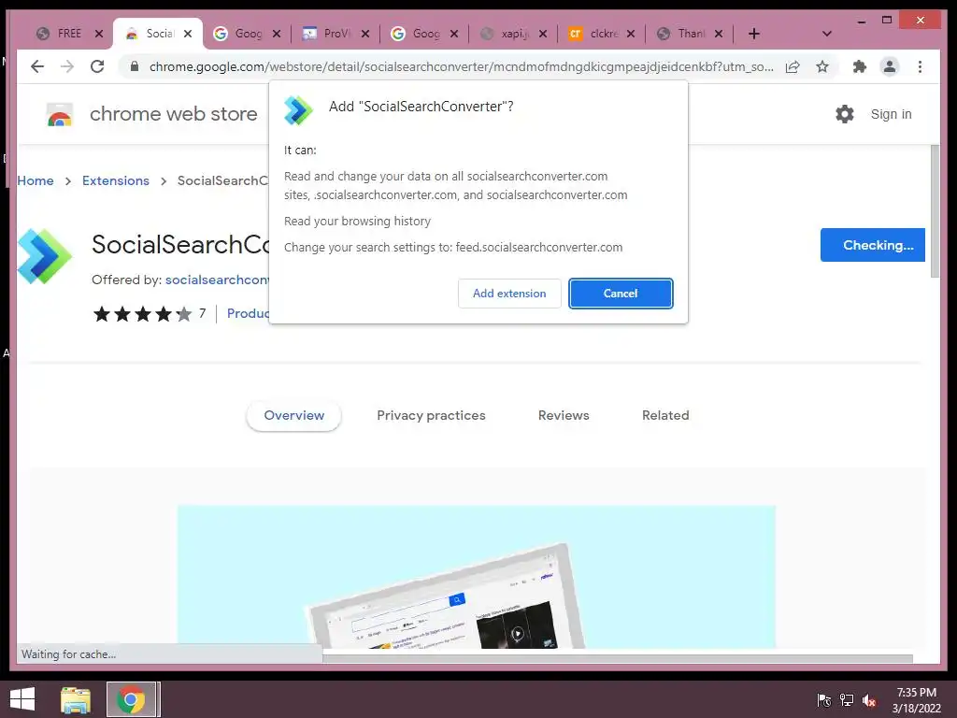The width and height of the screenshot is (957, 718).
Task: Reload the current page
Action: (x=97, y=66)
